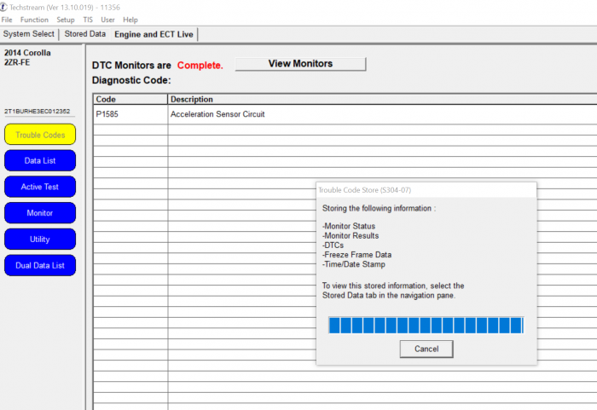Open the File menu

(x=7, y=20)
